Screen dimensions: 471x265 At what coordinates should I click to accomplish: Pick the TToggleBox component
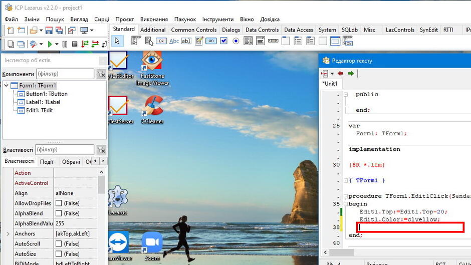(211, 41)
